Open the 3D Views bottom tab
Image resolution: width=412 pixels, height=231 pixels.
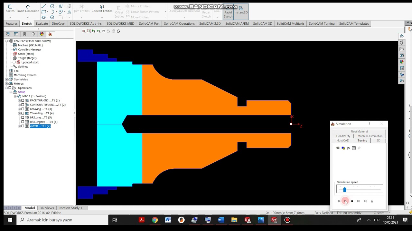tap(47, 208)
